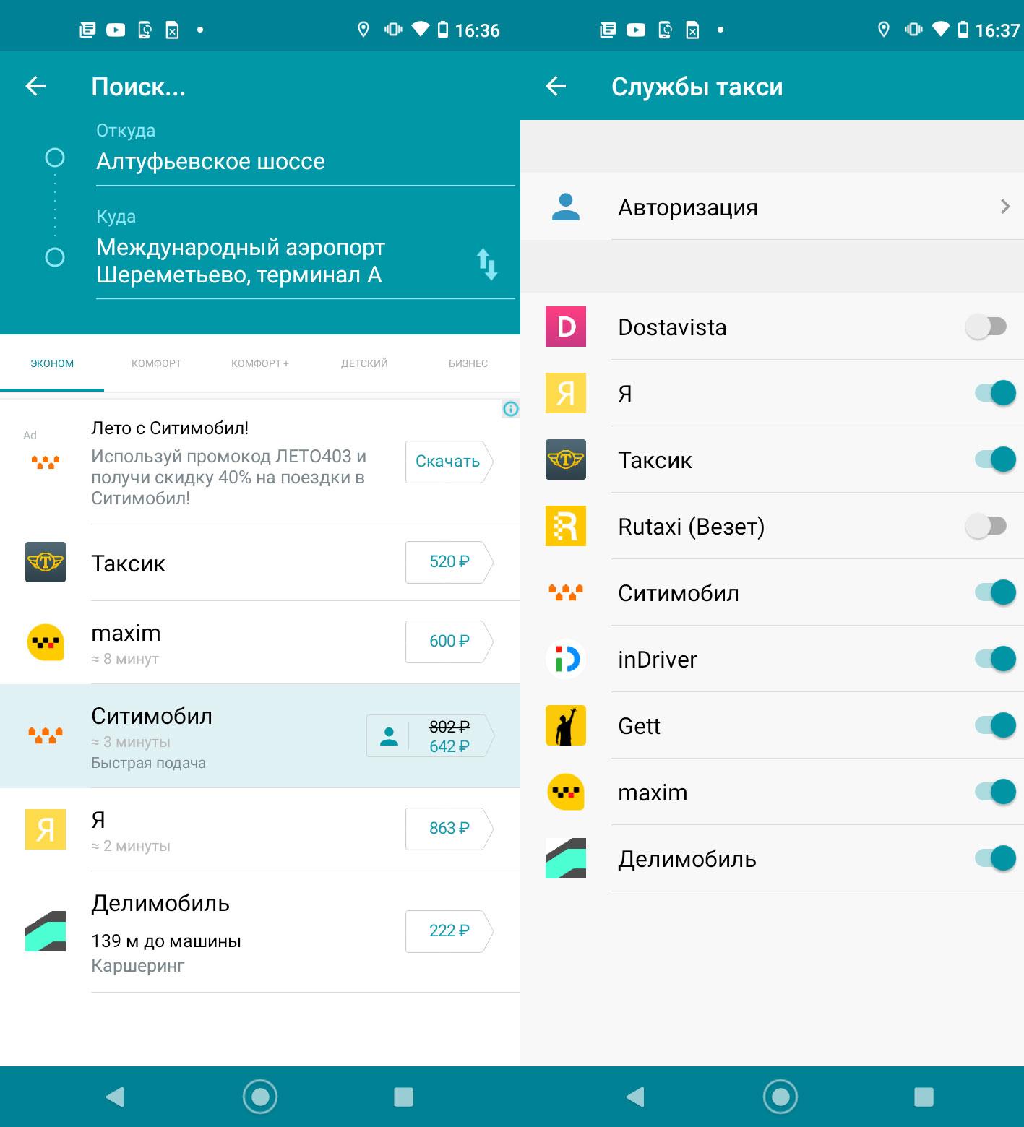Tap the ad info icon
This screenshot has width=1024, height=1127.
coord(511,409)
